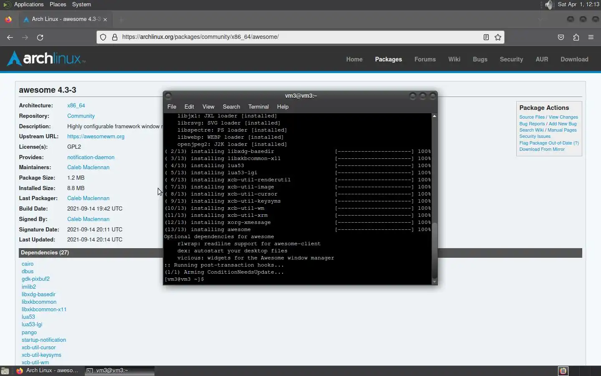Go to Home in Arch navigation
This screenshot has width=601, height=376.
coord(354,59)
